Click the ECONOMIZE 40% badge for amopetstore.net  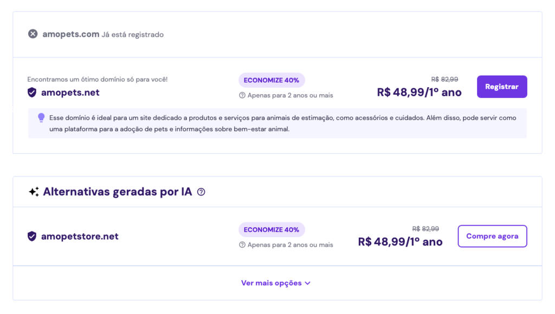click(x=272, y=230)
